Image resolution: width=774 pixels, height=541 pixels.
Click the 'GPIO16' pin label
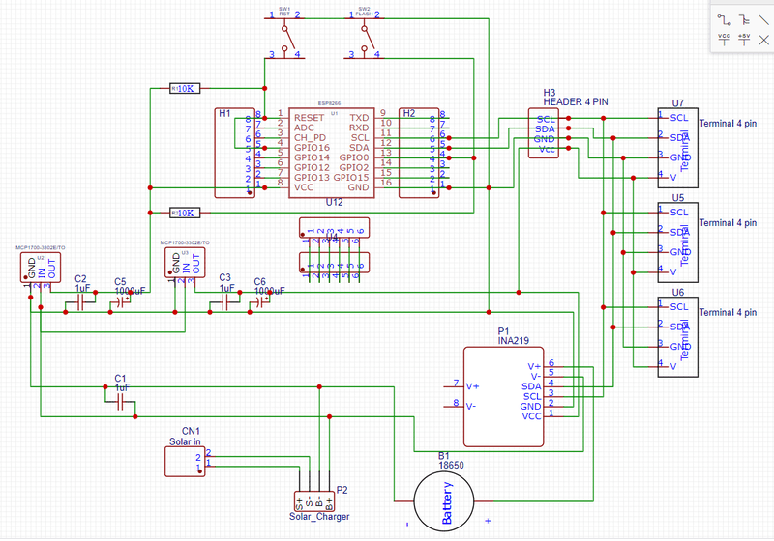[312, 147]
